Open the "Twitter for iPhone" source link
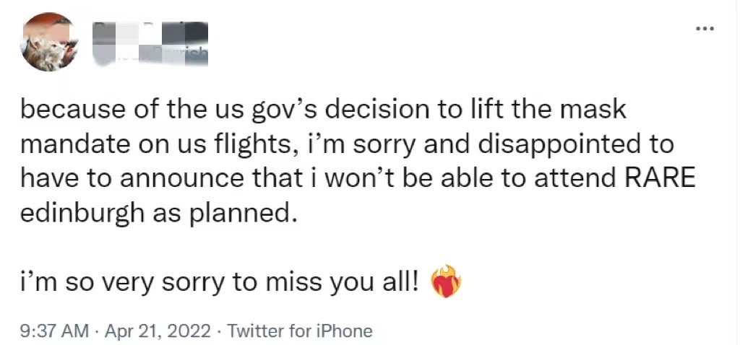The width and height of the screenshot is (740, 345). 300,331
